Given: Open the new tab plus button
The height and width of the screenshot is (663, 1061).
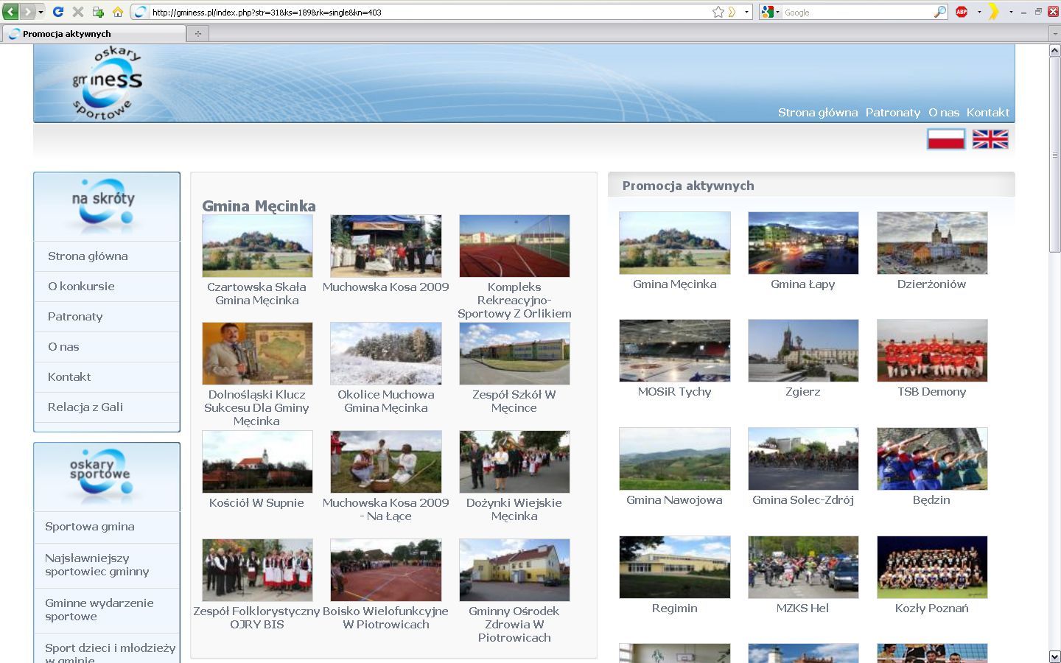Looking at the screenshot, I should click(197, 33).
